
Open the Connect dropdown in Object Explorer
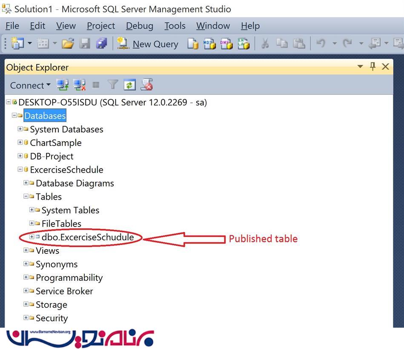pyautogui.click(x=30, y=85)
